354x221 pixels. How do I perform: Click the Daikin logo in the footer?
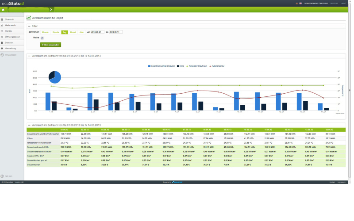coord(177,182)
